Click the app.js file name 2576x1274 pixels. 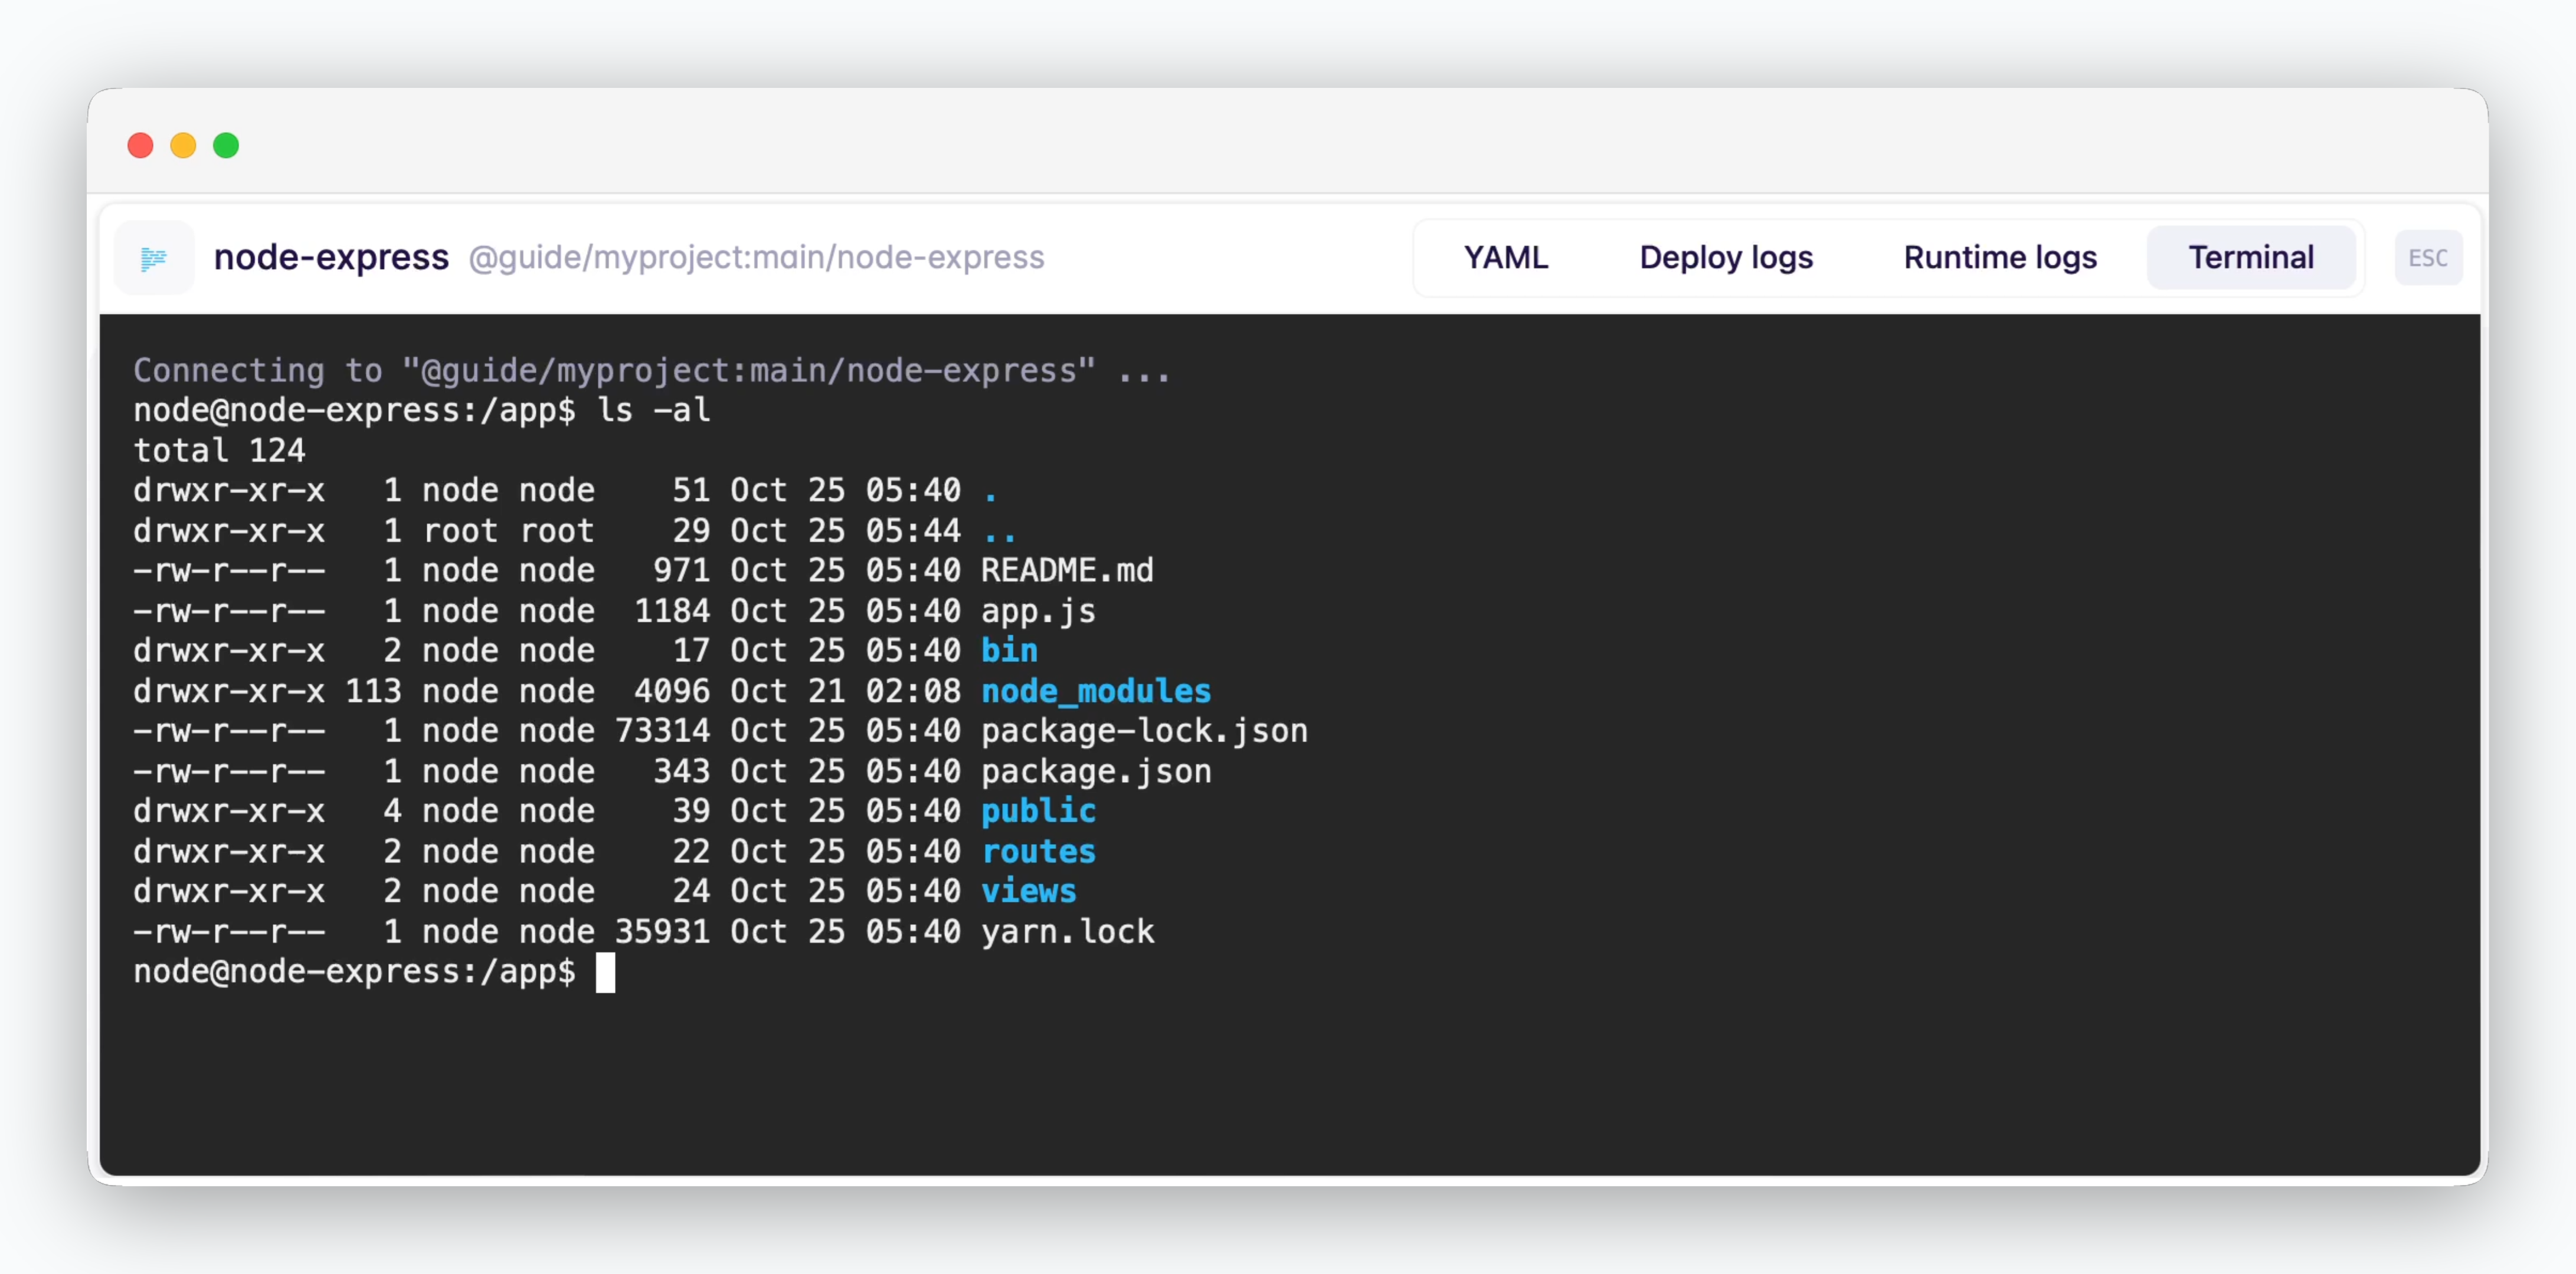(x=1038, y=612)
